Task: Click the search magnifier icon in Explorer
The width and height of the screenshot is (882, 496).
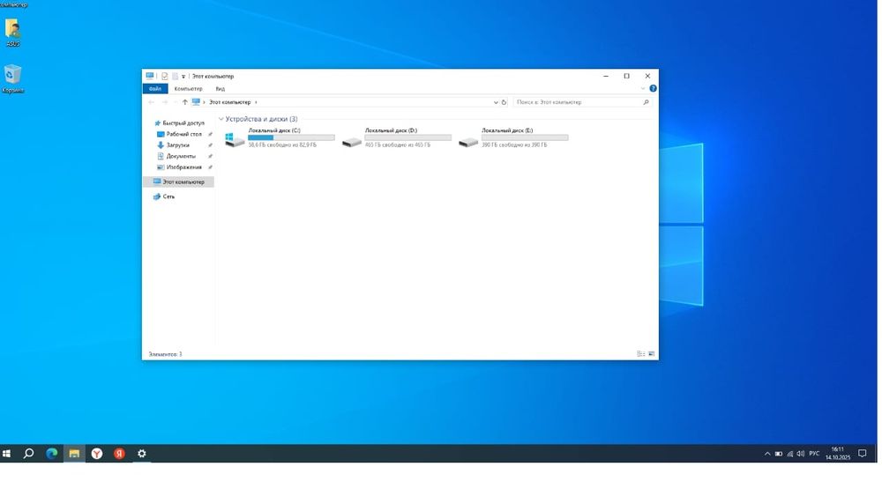Action: click(x=646, y=102)
